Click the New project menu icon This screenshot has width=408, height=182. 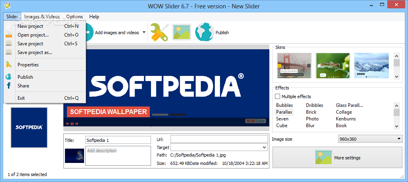[x=9, y=26]
